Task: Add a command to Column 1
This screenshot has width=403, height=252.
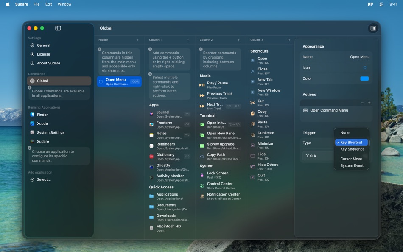Action: [188, 40]
